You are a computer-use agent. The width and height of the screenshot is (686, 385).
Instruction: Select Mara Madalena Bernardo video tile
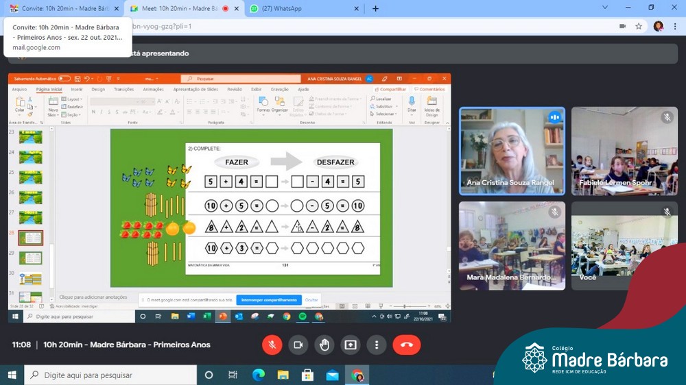click(x=512, y=246)
